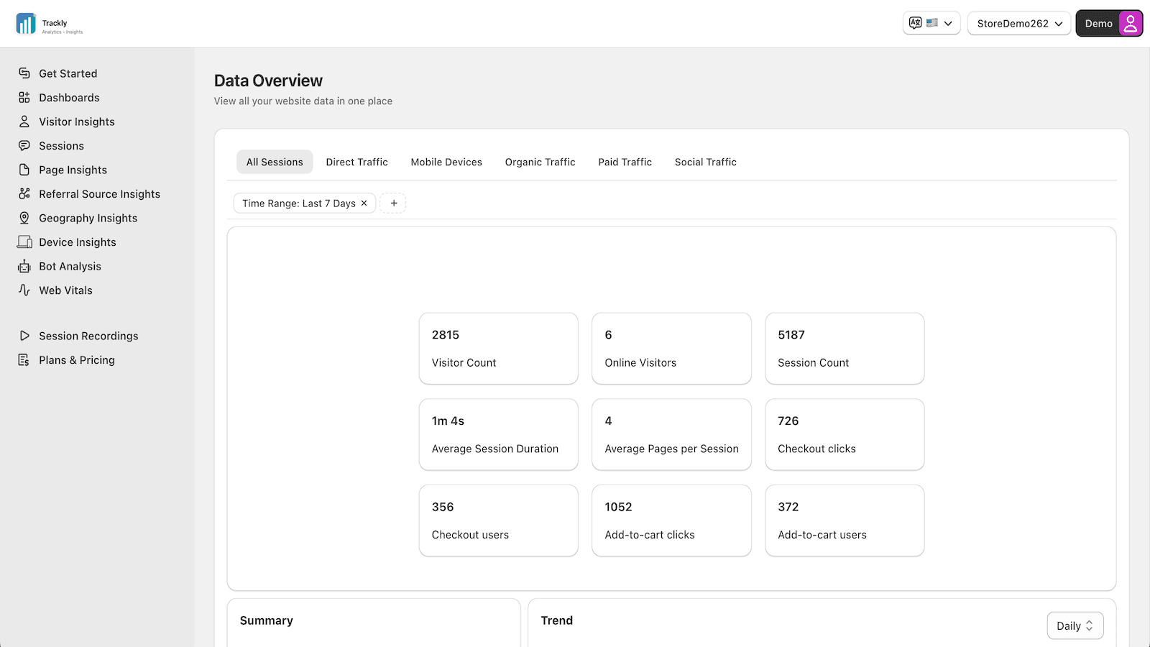Expand the StoreDemo262 store dropdown

1018,24
